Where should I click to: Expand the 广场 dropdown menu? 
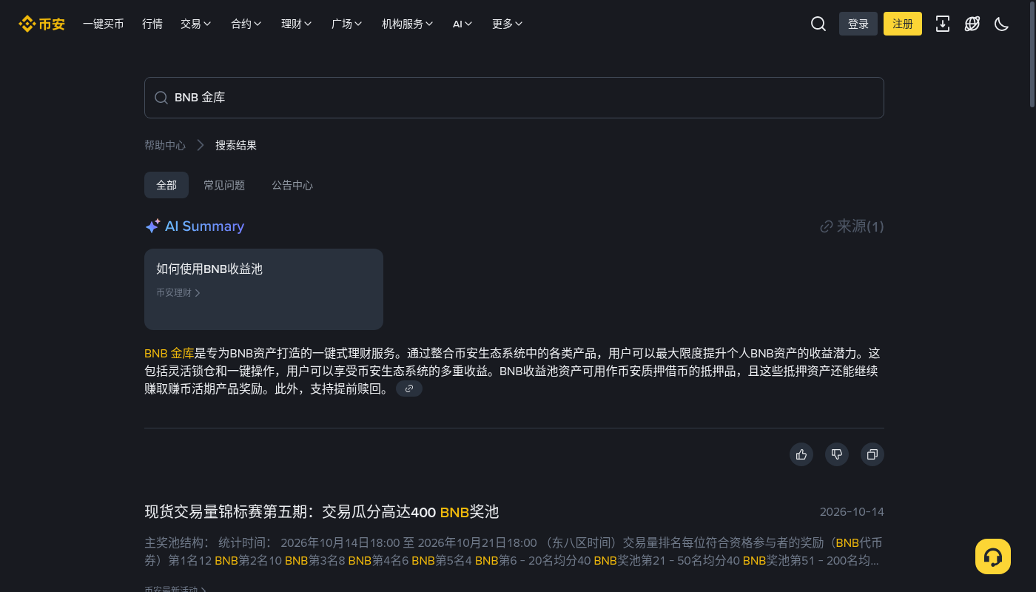pyautogui.click(x=347, y=24)
